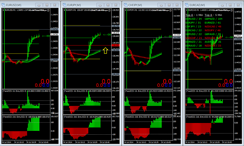Select the EURUSD,M1 window title

click(14, 5)
